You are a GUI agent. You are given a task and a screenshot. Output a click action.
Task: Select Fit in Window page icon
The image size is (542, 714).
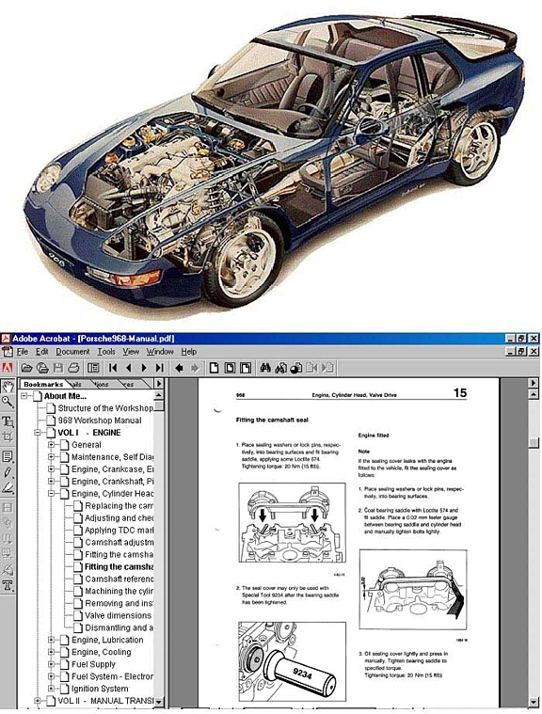click(230, 368)
